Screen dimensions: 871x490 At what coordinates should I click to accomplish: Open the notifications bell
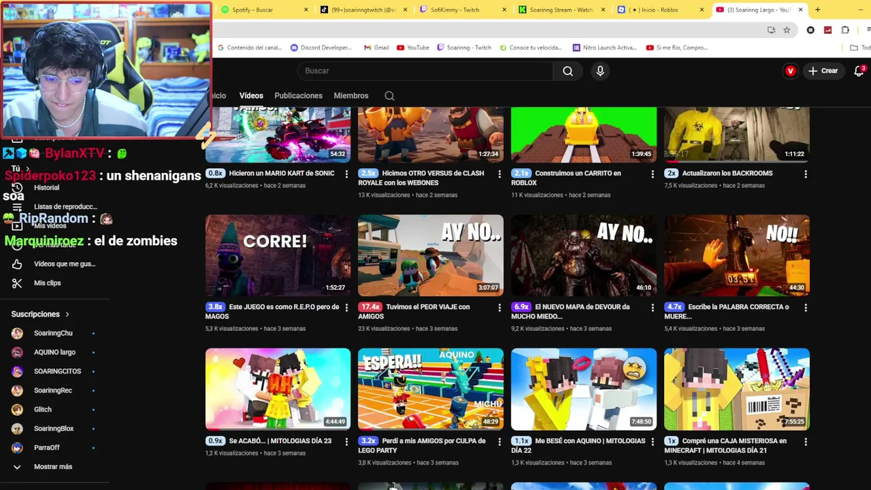pyautogui.click(x=859, y=71)
